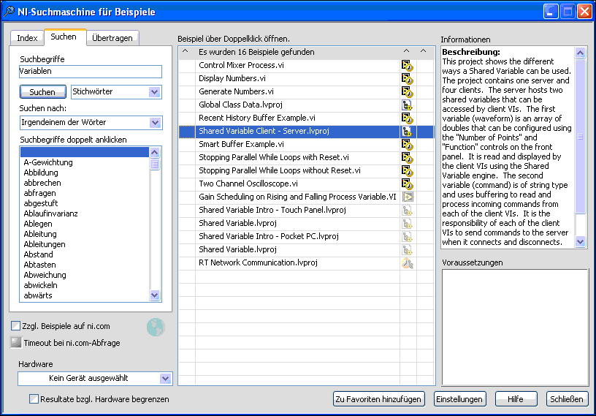Click project icon of Shared Variable Client - Server.lvproj
The width and height of the screenshot is (596, 416).
[407, 132]
